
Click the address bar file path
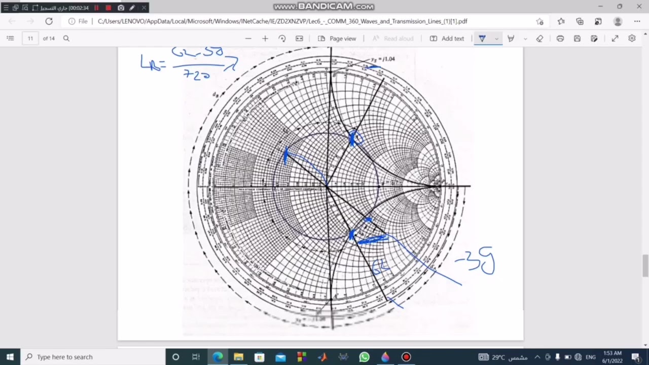(282, 21)
